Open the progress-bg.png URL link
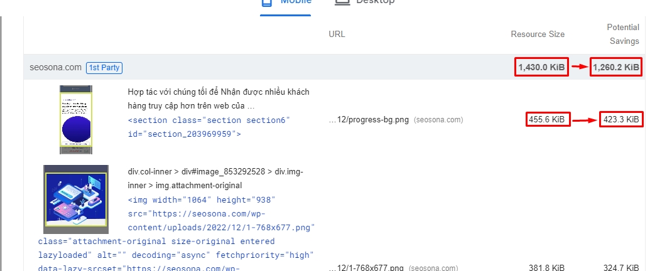 (369, 119)
